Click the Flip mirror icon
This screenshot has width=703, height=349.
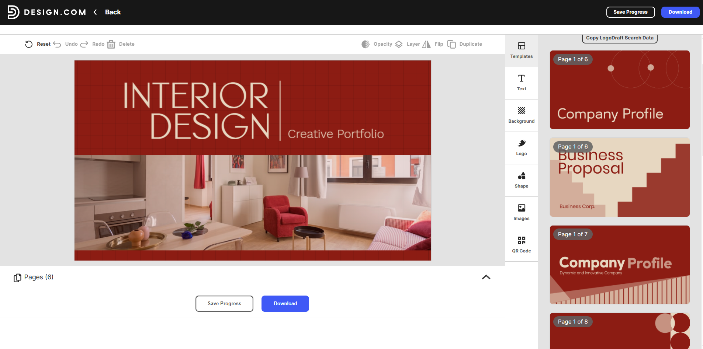[426, 44]
